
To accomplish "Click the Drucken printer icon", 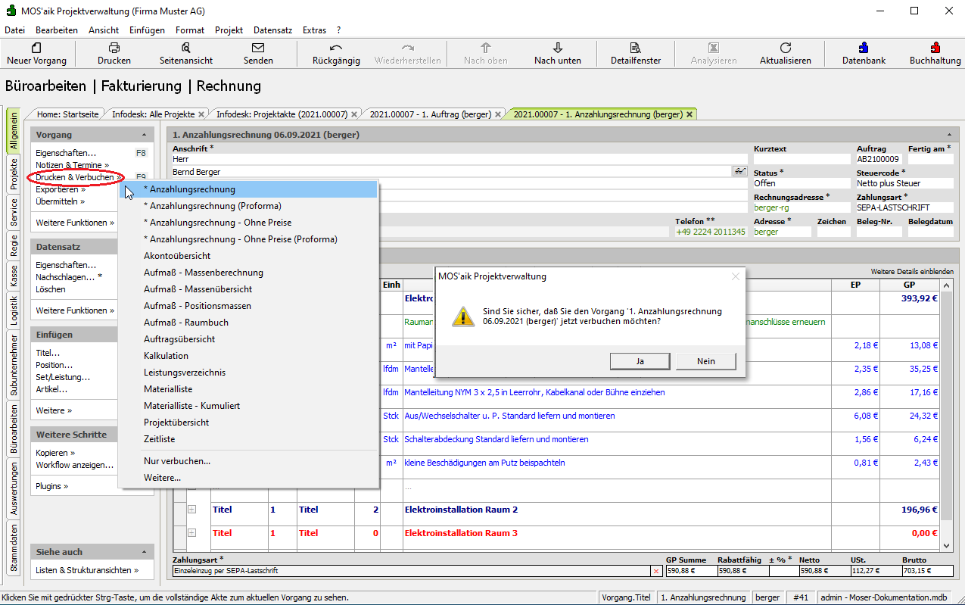I will tap(114, 48).
